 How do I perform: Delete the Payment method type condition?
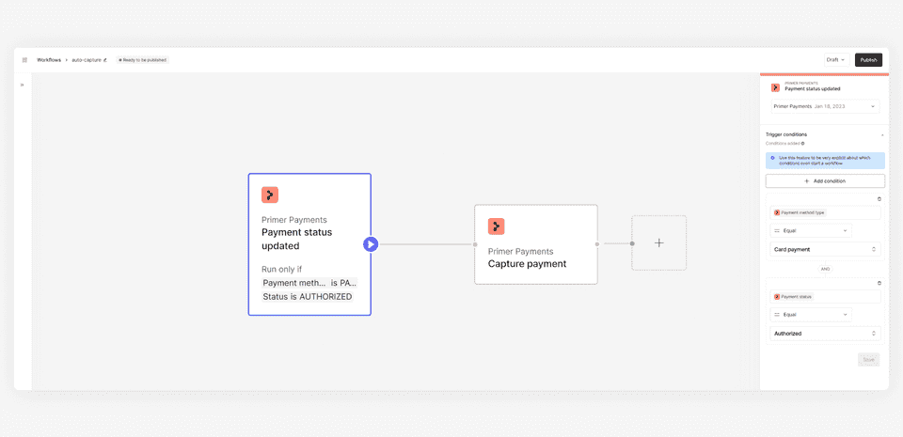[x=879, y=199]
